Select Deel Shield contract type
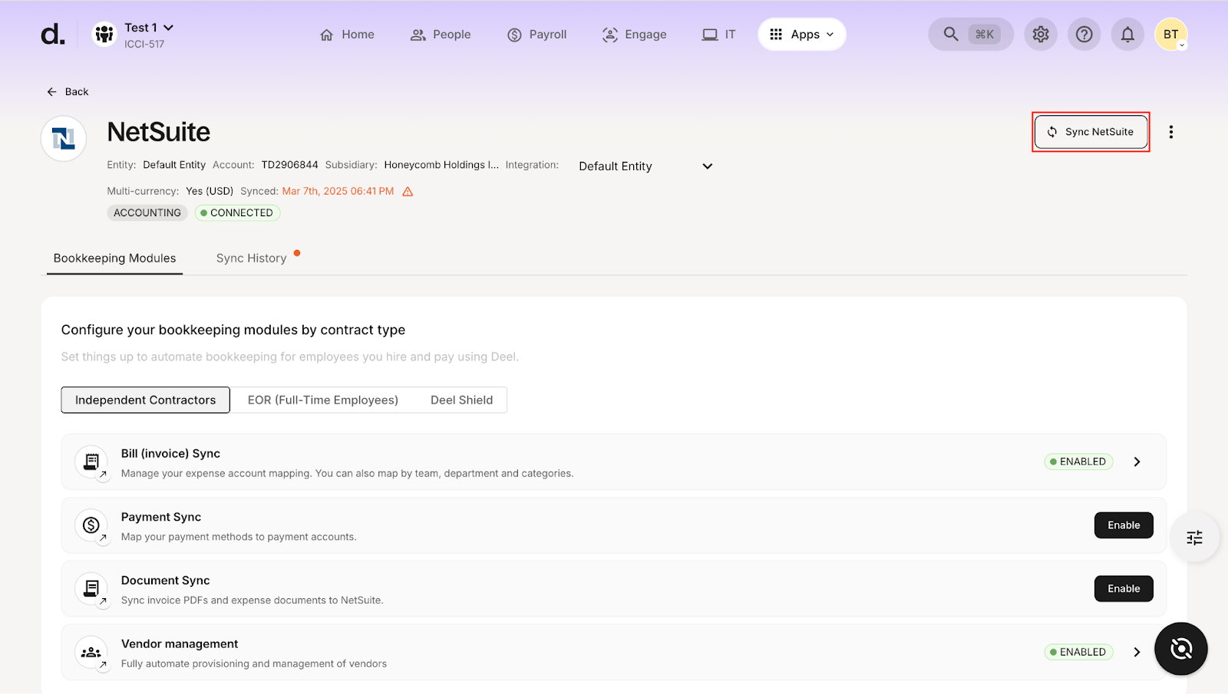The width and height of the screenshot is (1228, 694). coord(462,400)
